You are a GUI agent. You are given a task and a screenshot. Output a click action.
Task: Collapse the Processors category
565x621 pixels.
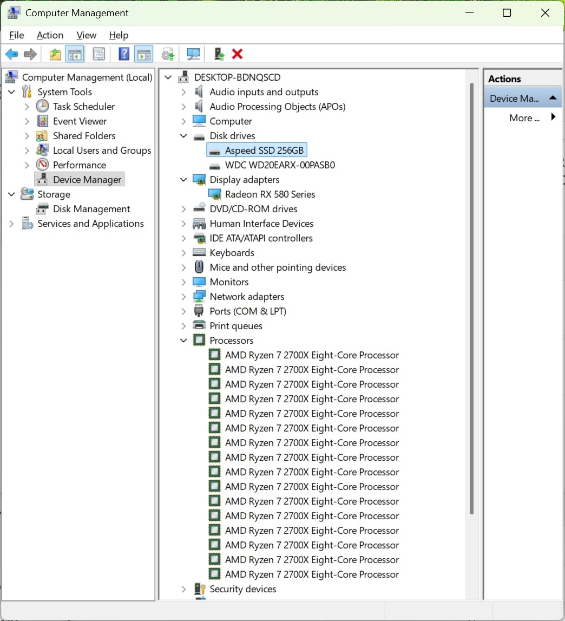pyautogui.click(x=183, y=341)
